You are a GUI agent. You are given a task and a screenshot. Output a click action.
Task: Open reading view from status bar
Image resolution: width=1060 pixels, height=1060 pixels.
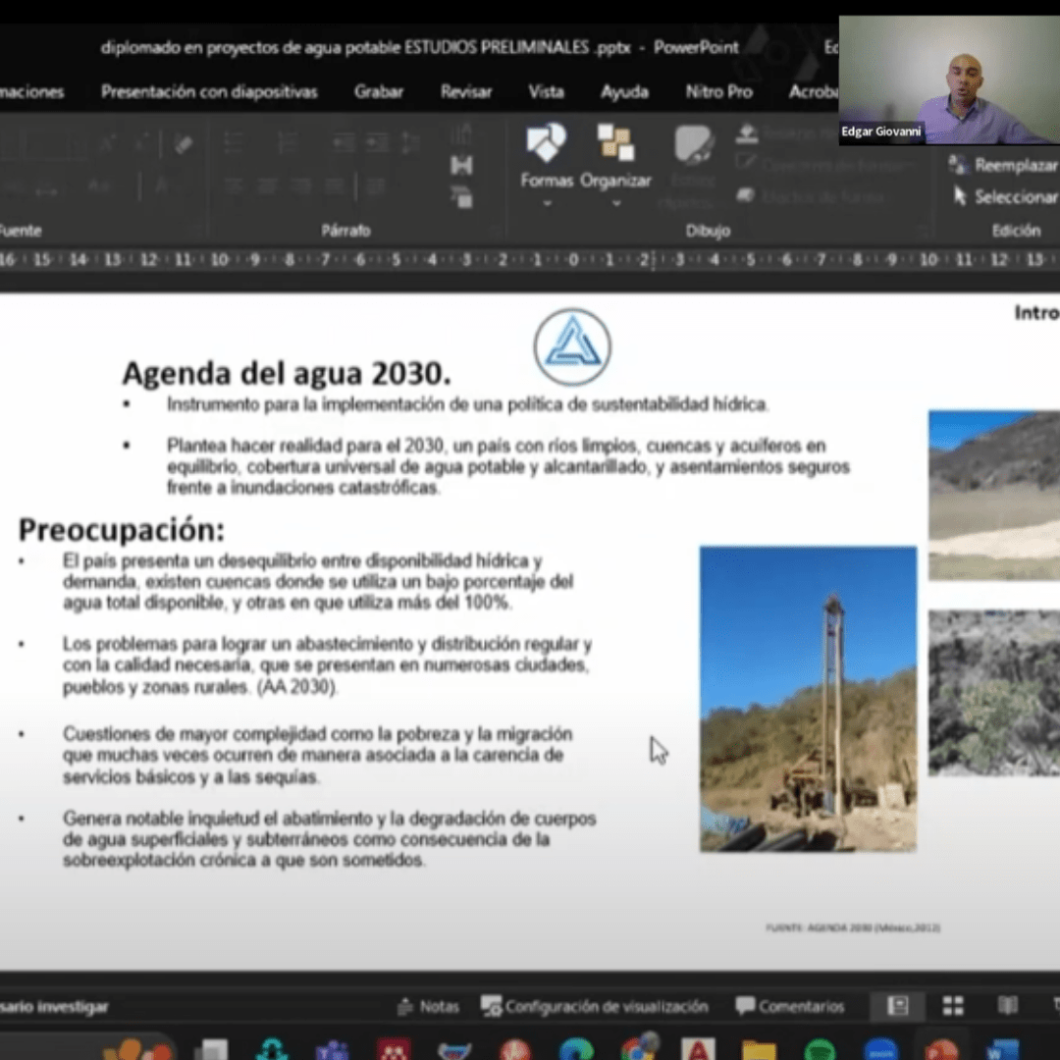(x=1008, y=1006)
